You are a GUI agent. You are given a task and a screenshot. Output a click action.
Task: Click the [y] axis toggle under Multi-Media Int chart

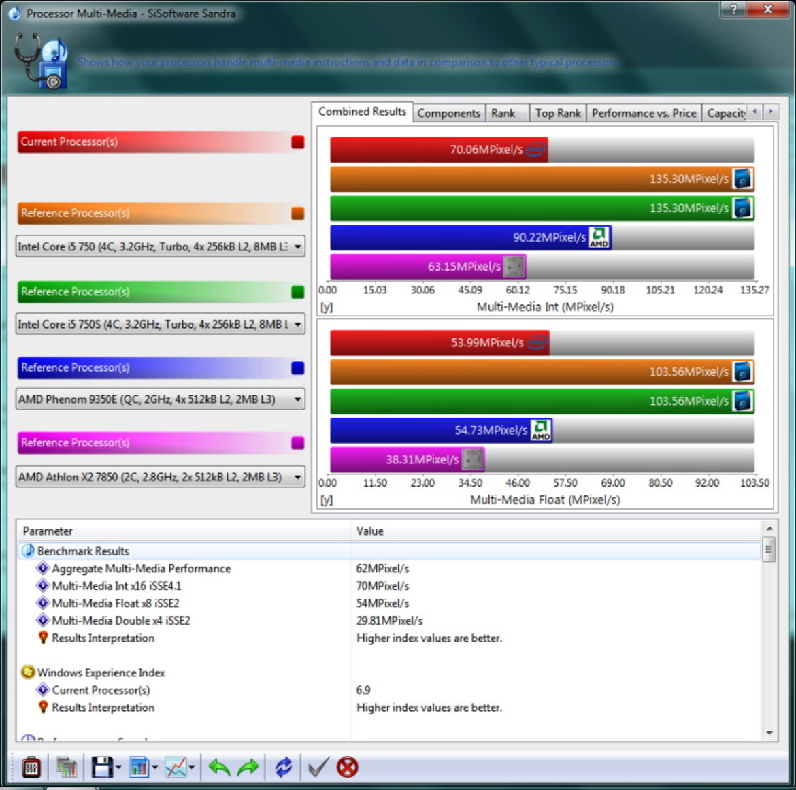tap(327, 307)
